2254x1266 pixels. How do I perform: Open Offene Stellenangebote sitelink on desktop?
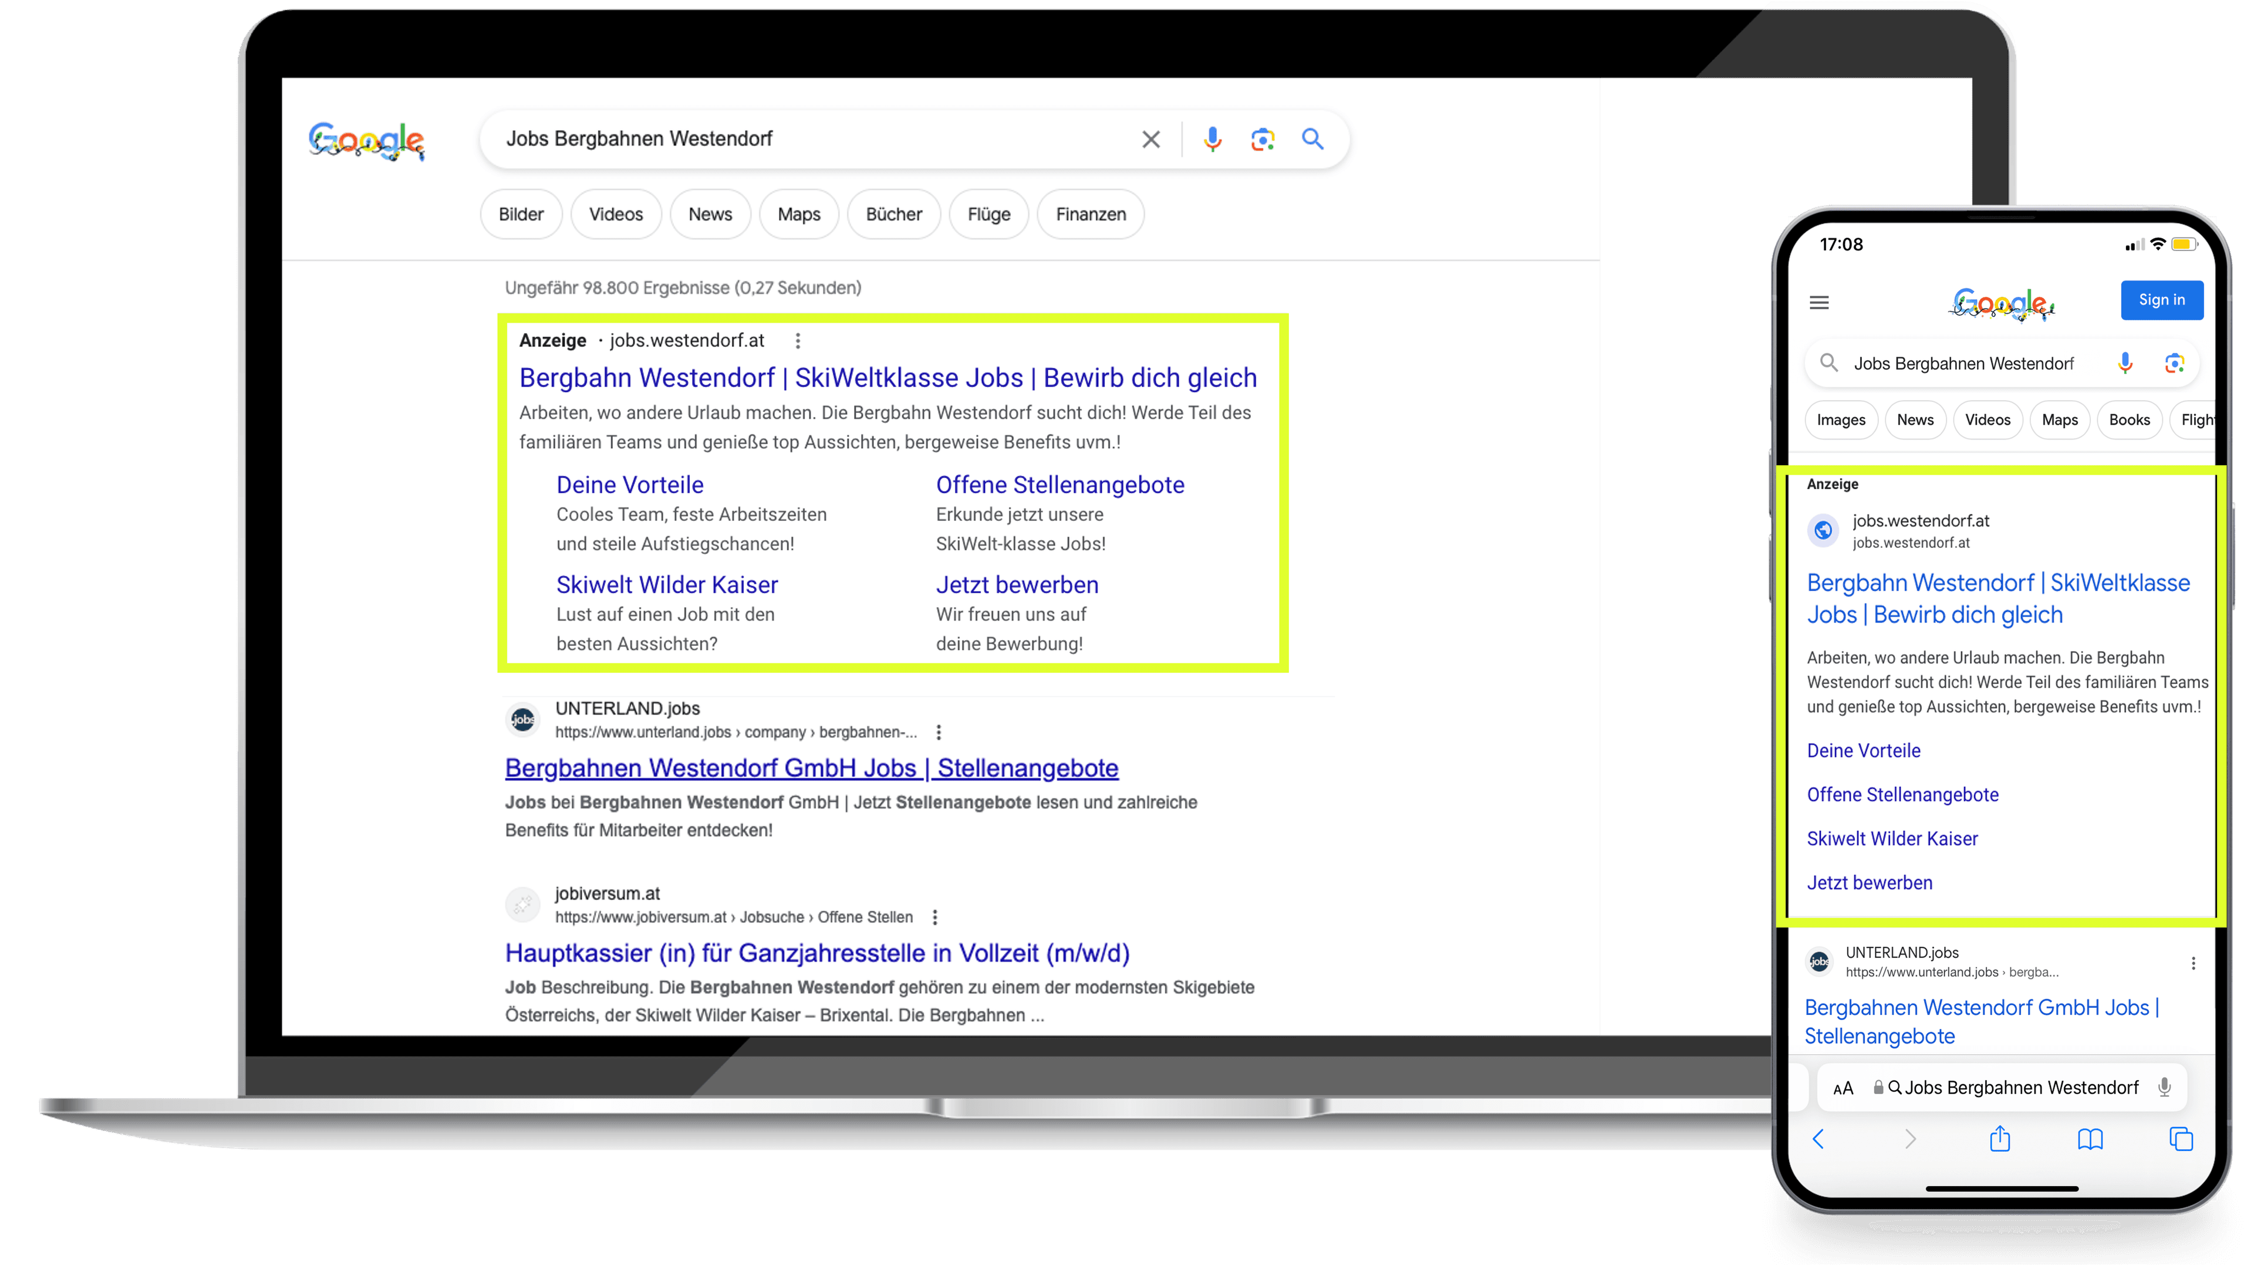click(x=1059, y=485)
